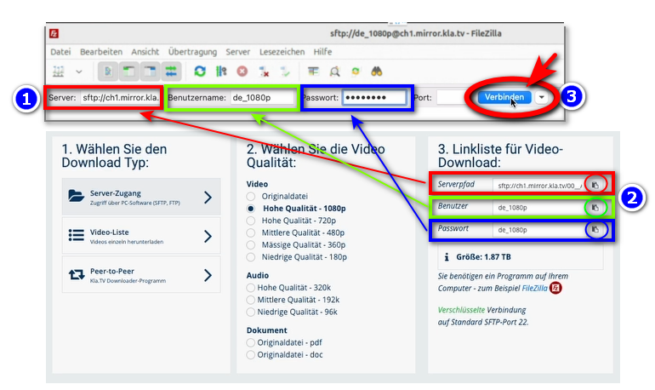Viewport: 655px width, 390px height.
Task: Click the Größe: 1.87 TB text
Action: coord(483,257)
